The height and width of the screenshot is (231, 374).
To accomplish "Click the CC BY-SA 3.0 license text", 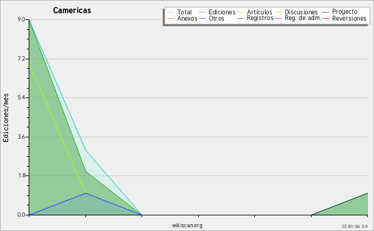I will click(x=355, y=226).
